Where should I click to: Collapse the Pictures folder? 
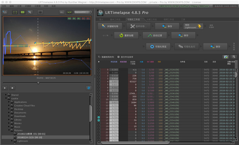coord(9,130)
